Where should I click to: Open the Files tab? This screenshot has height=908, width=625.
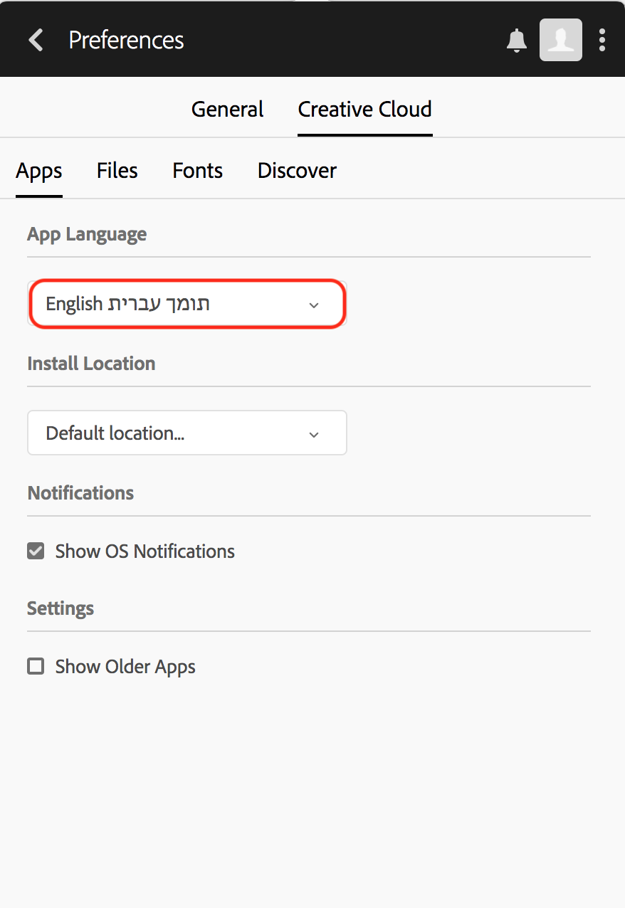pyautogui.click(x=117, y=170)
